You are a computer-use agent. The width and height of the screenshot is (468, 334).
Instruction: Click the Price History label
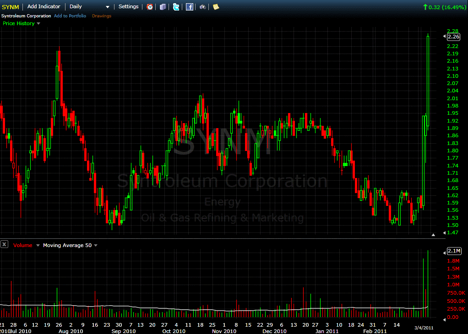click(x=19, y=23)
